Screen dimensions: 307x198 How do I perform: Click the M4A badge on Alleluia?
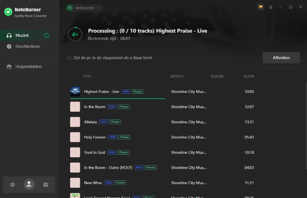tap(104, 122)
